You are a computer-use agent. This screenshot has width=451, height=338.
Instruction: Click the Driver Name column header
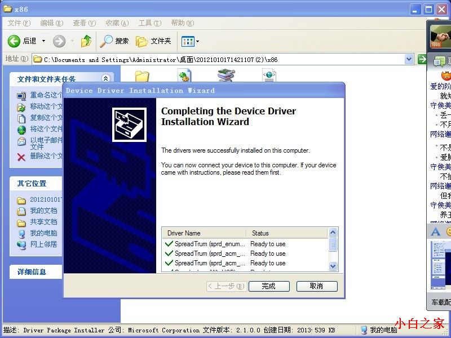204,233
